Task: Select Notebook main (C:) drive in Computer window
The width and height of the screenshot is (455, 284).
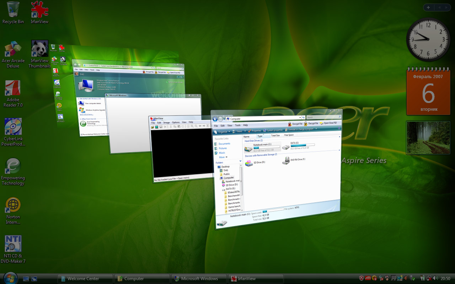Action: click(x=262, y=148)
